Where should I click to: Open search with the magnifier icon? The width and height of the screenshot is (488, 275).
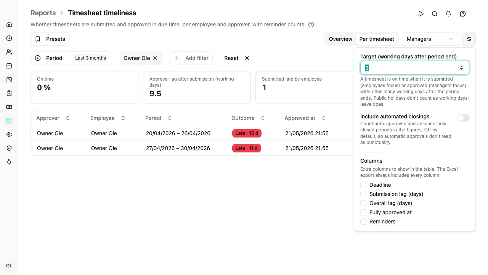click(435, 14)
